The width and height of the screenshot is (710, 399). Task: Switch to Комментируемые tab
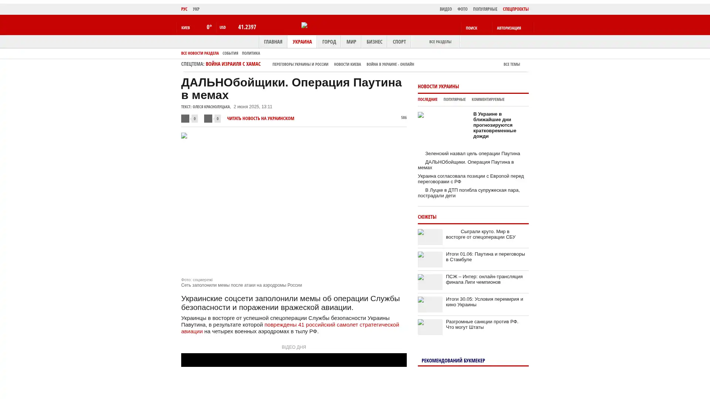click(x=488, y=99)
